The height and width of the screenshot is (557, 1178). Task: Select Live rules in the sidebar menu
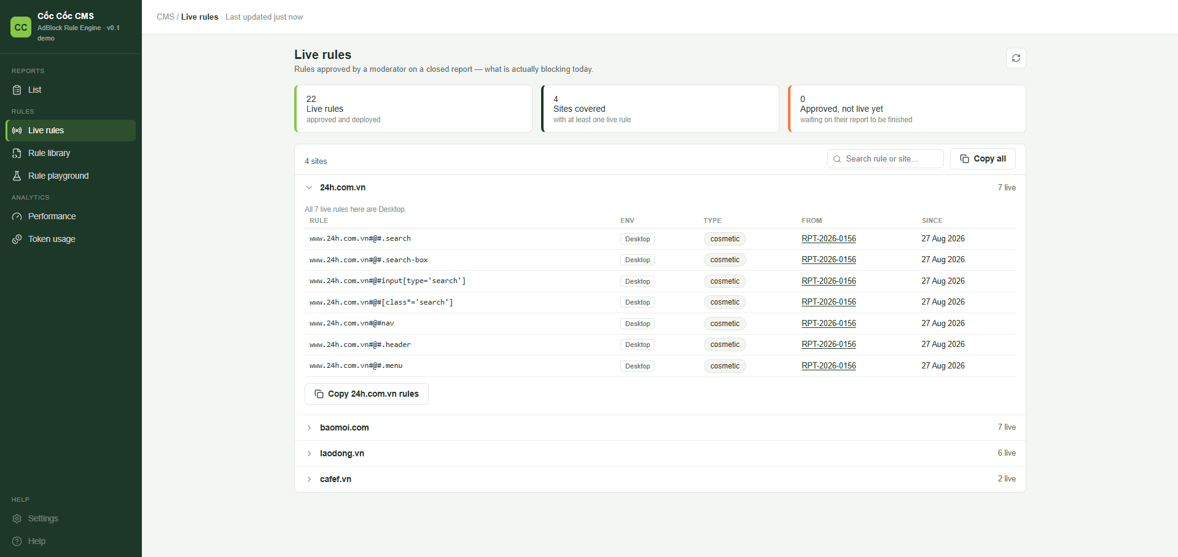tap(71, 130)
